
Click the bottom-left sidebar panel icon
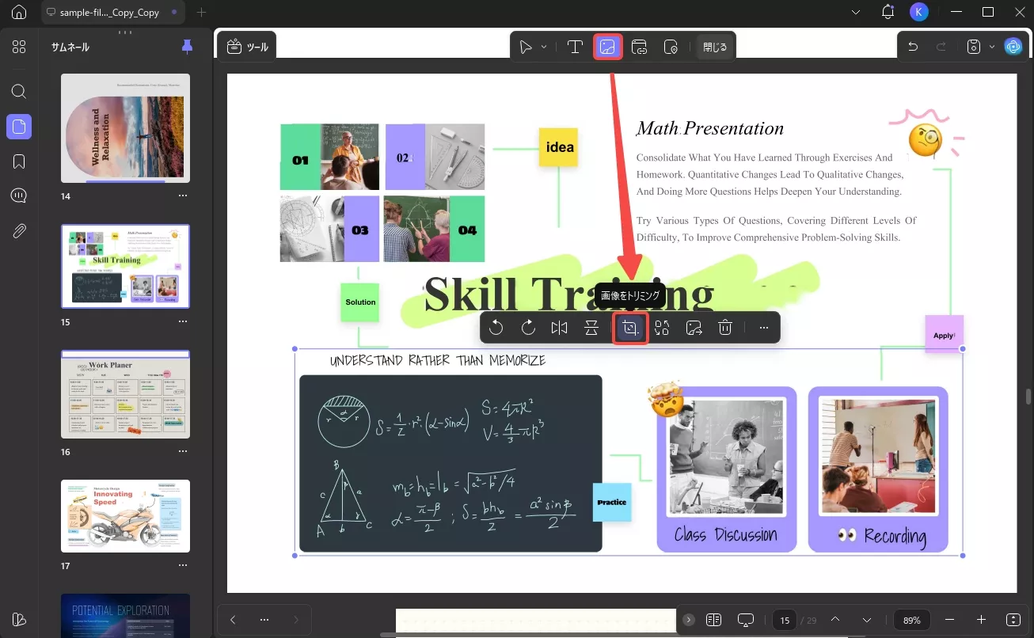[x=19, y=619]
